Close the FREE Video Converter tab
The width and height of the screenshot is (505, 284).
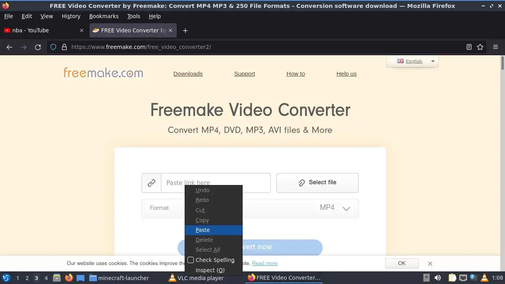[171, 30]
